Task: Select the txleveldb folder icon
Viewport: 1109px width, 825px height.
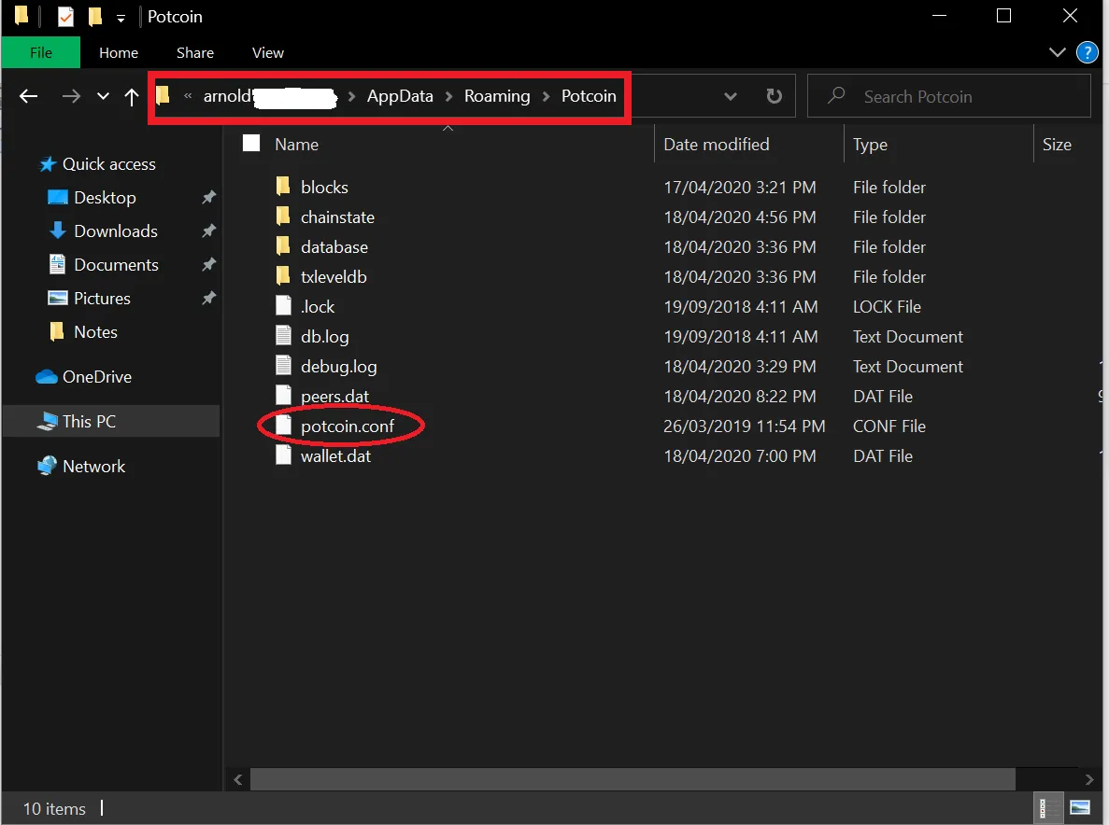Action: click(x=283, y=275)
